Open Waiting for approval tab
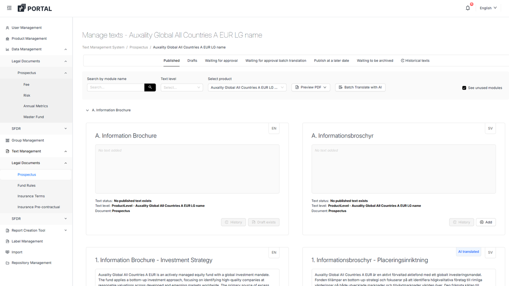 click(x=221, y=60)
